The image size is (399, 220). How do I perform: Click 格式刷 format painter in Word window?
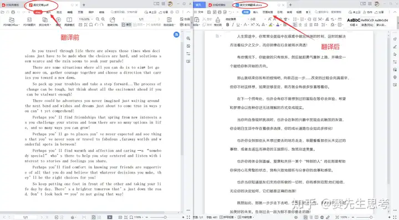click(x=218, y=22)
